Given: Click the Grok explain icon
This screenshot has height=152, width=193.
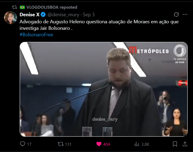Looking at the screenshot, I should [176, 15].
